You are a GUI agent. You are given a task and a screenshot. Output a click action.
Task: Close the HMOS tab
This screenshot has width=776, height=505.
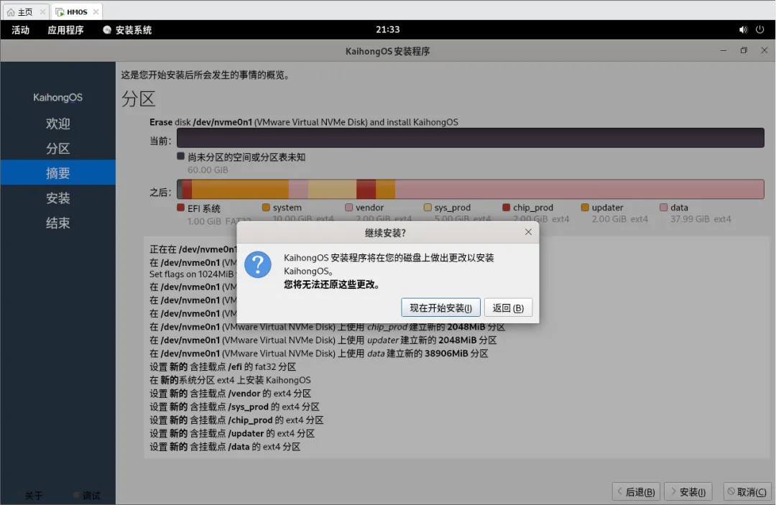pos(96,12)
